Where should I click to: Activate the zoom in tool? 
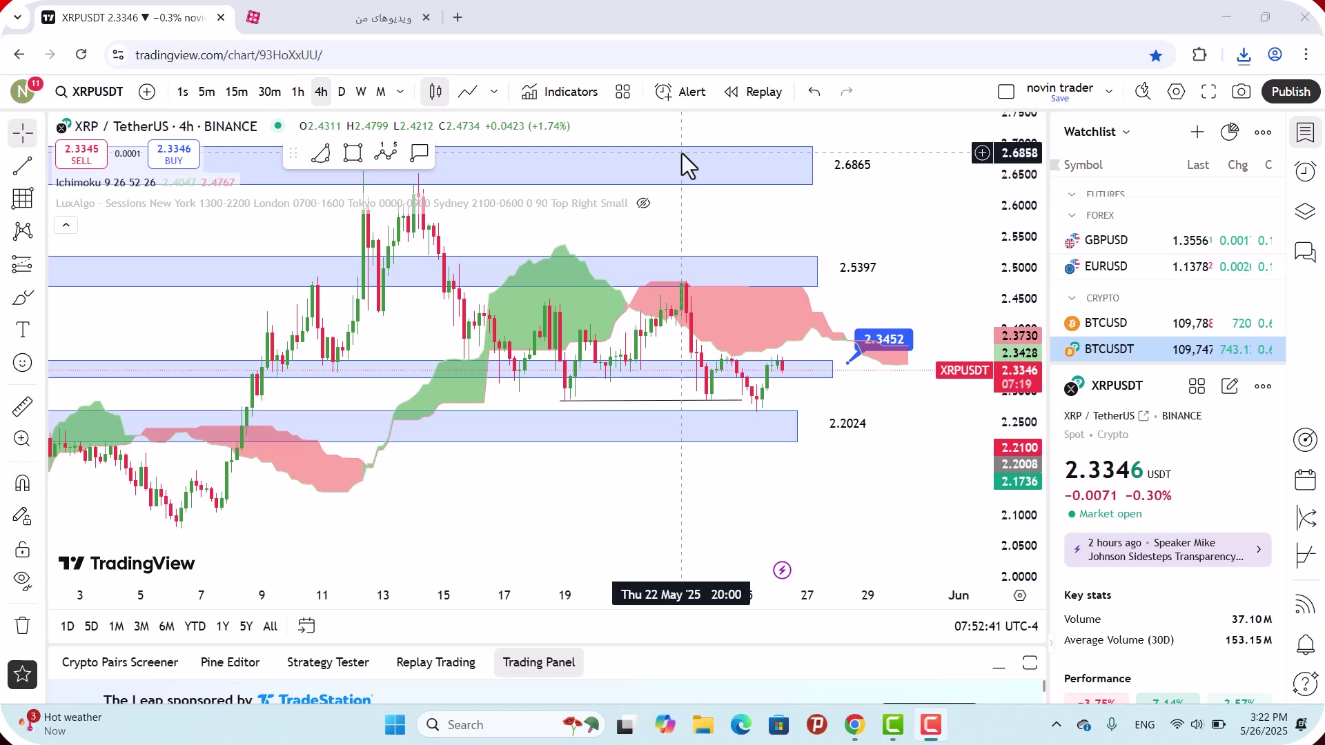pos(22,439)
